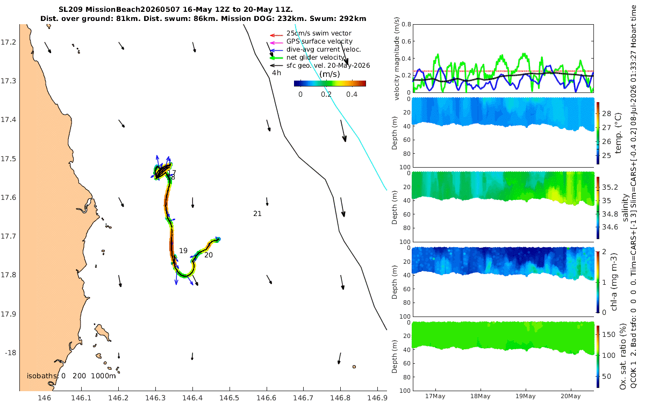Click map latitude tick '-18'
The image size is (645, 403).
[10, 352]
